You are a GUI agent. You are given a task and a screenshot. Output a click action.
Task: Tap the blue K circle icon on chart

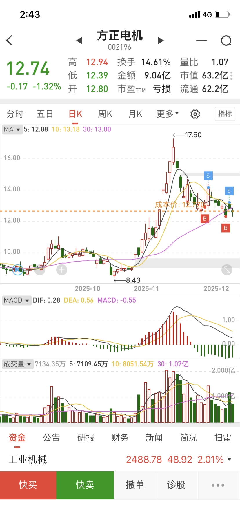coord(18,270)
